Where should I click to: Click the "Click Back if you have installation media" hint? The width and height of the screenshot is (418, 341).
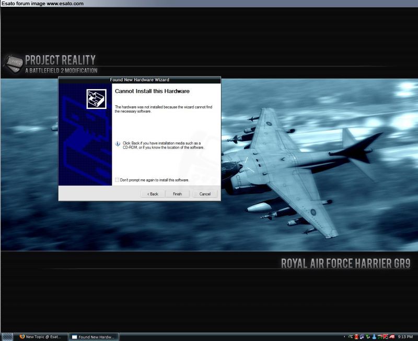pos(164,145)
